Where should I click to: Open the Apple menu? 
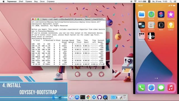tap(4, 1)
